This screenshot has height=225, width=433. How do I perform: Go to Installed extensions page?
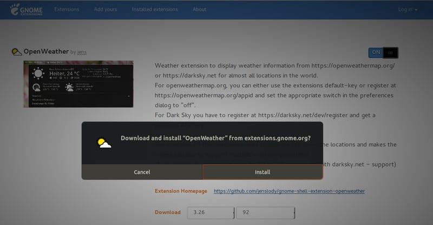[x=155, y=9]
